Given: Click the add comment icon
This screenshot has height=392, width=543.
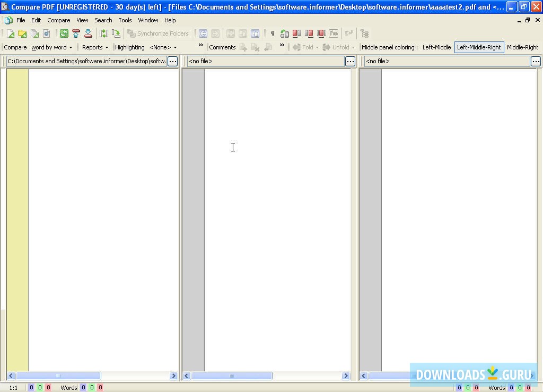Looking at the screenshot, I should click(243, 47).
